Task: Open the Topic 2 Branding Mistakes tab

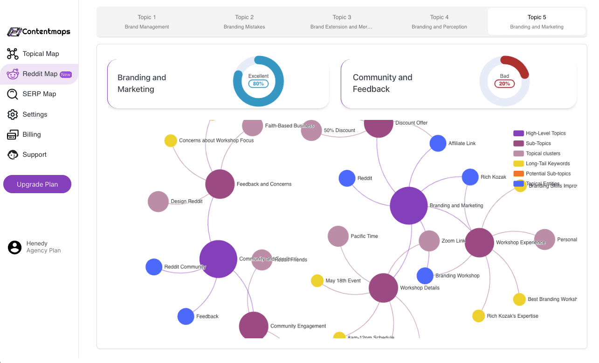Action: tap(244, 22)
